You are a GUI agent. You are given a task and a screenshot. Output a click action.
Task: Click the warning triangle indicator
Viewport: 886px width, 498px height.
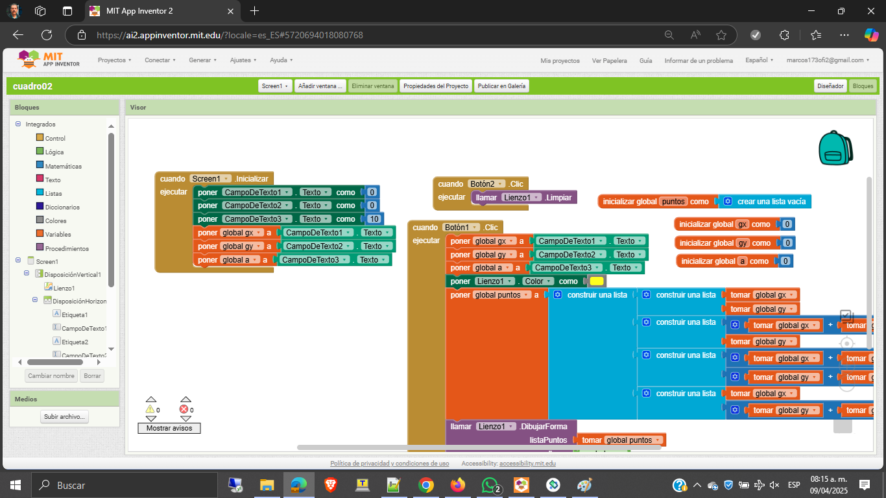point(150,409)
